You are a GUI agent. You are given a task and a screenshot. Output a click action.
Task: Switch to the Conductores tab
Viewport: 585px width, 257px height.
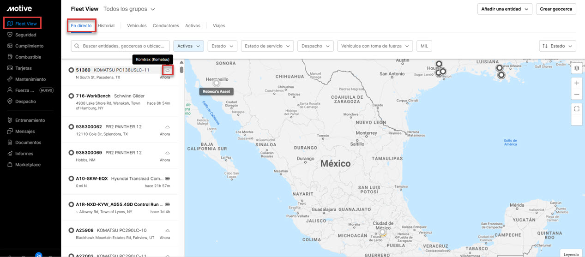pyautogui.click(x=166, y=26)
